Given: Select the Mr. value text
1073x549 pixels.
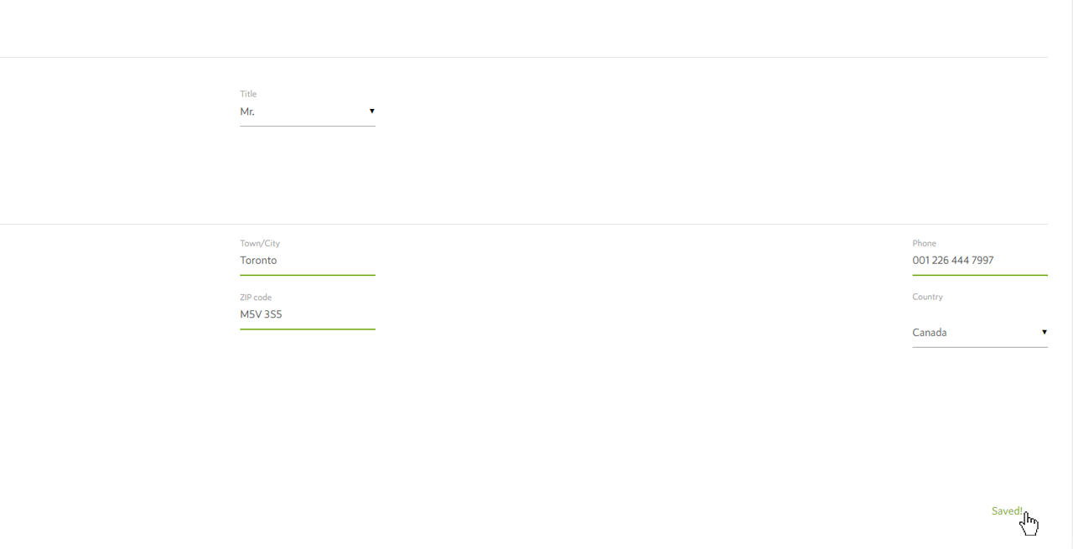Looking at the screenshot, I should [x=247, y=111].
